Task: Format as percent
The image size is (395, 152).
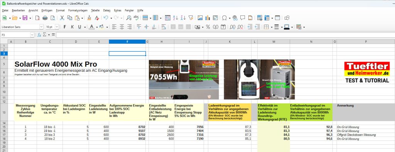Action: coord(208,27)
